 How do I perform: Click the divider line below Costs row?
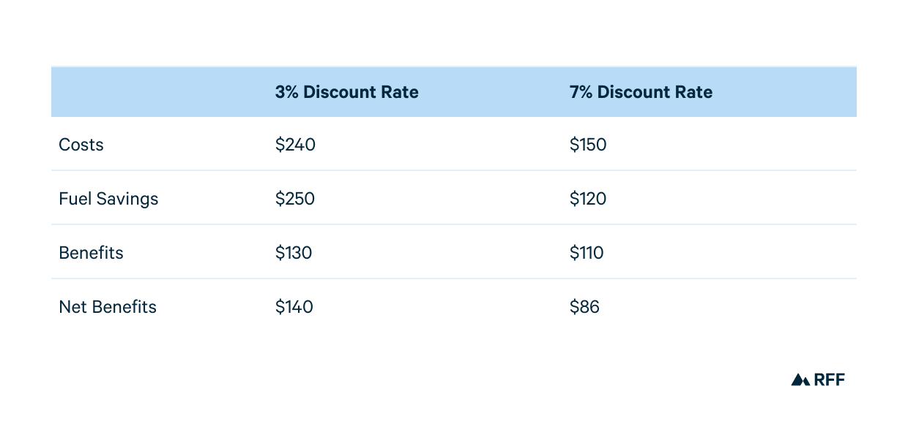coord(454,171)
